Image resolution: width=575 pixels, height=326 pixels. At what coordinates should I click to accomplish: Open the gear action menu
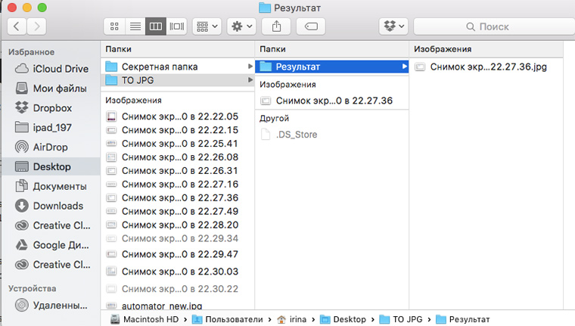(241, 26)
